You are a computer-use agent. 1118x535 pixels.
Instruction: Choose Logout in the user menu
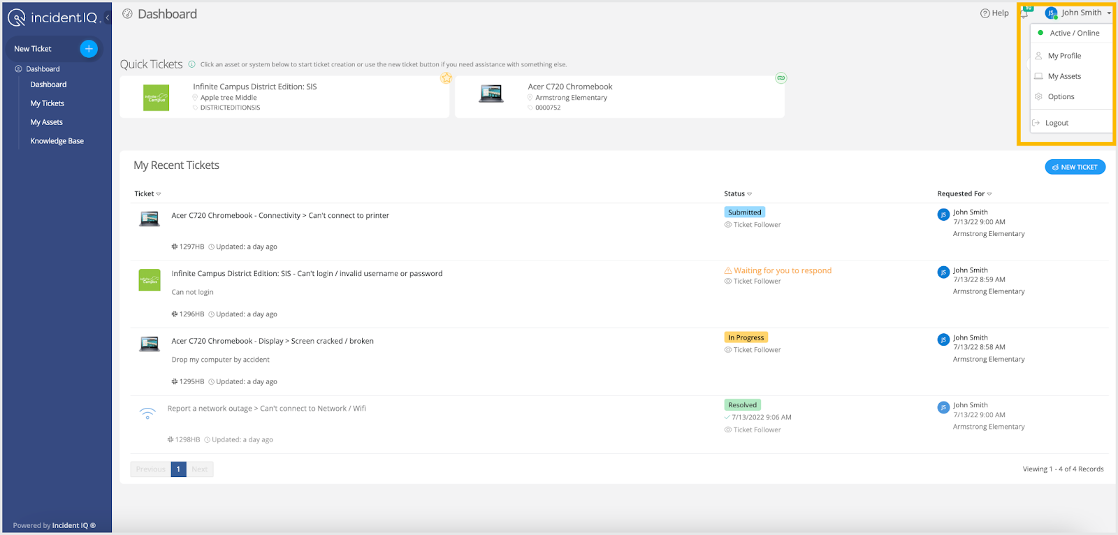point(1057,123)
